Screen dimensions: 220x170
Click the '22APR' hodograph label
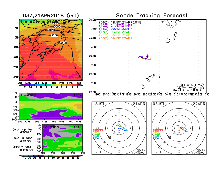(199, 104)
